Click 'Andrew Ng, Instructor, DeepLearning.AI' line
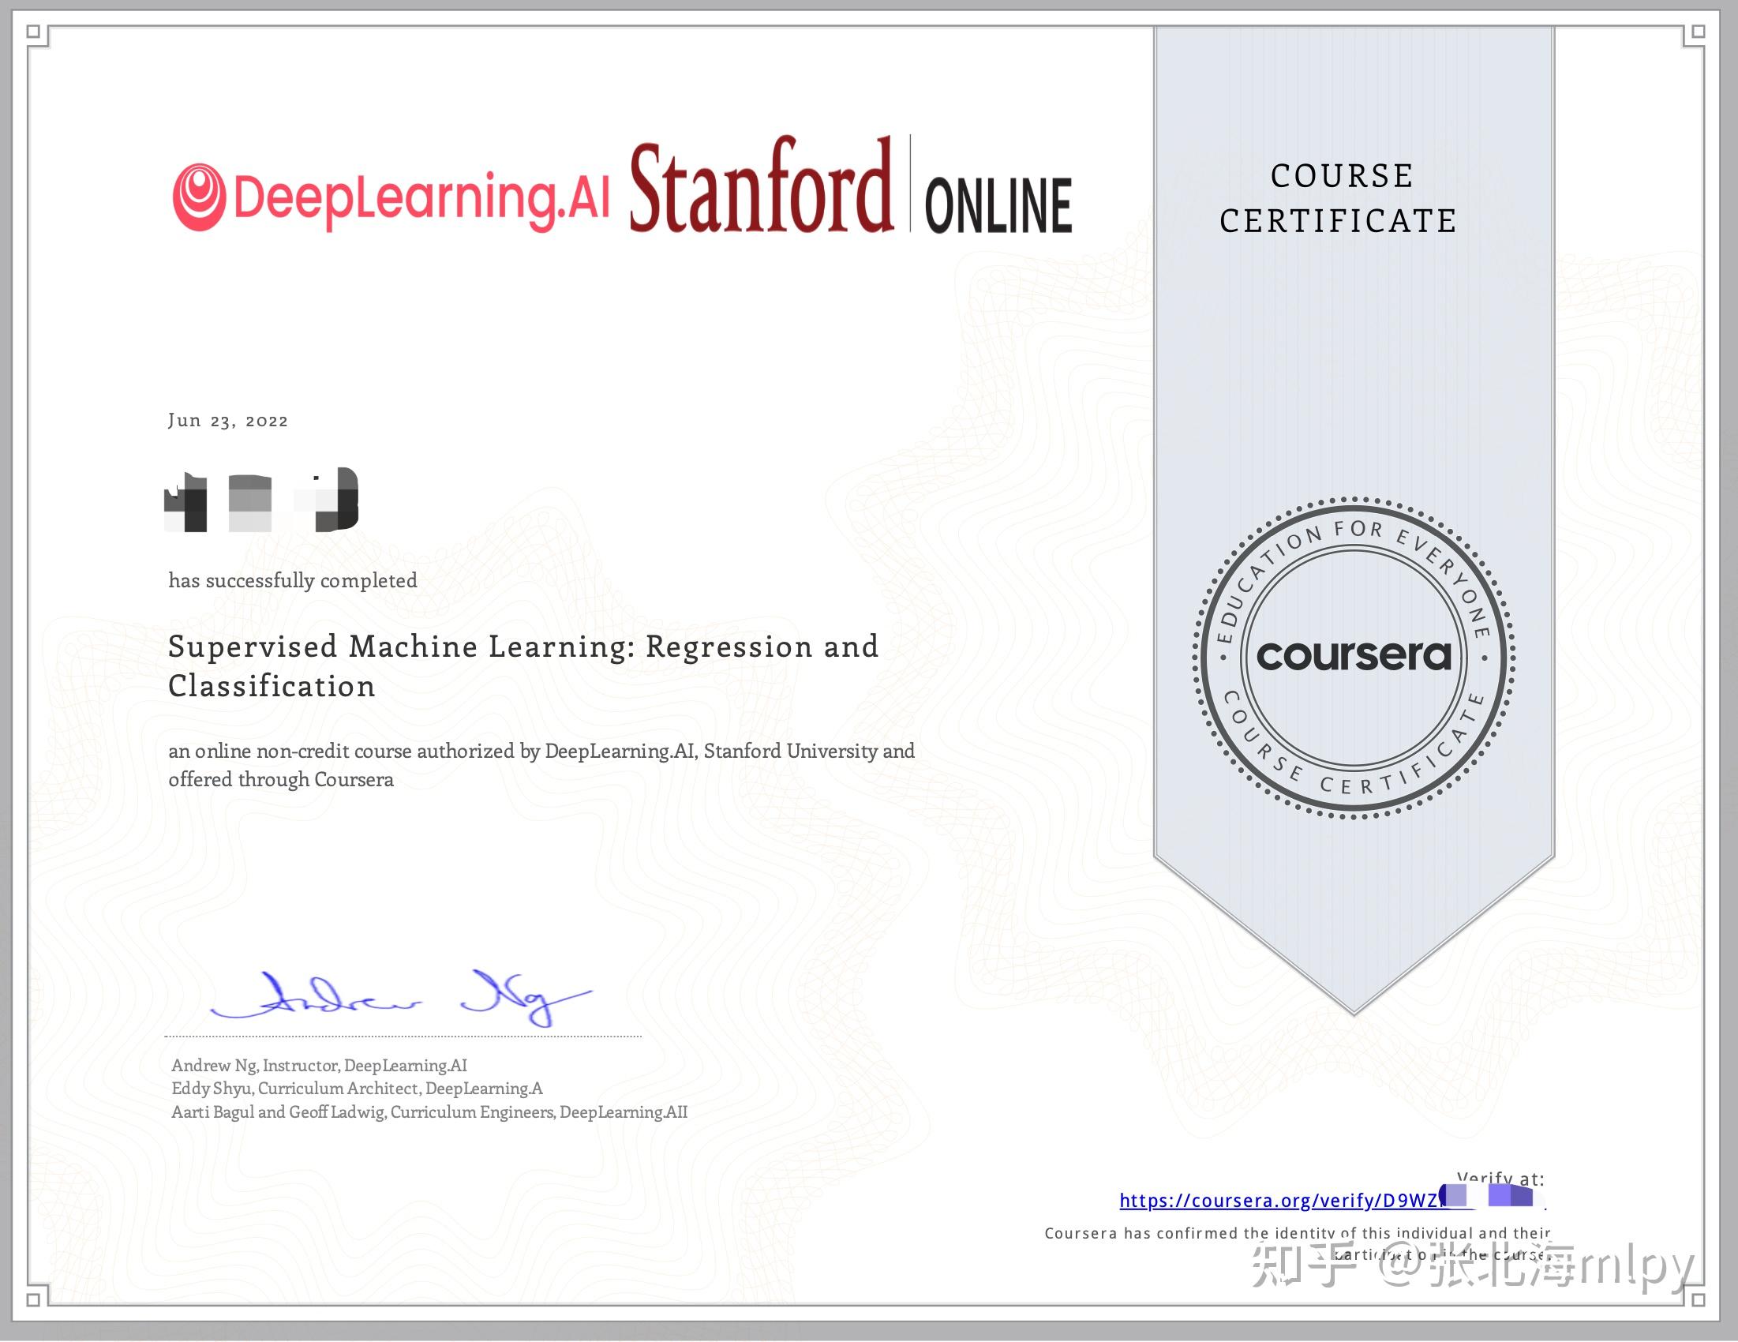 [x=319, y=1065]
